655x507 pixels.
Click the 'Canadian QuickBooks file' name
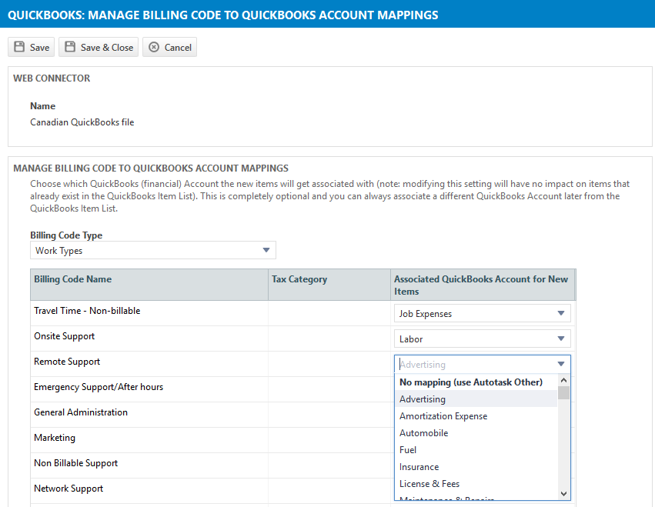click(82, 122)
